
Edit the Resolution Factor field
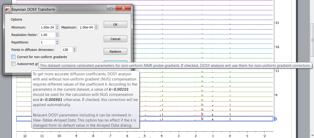click(x=47, y=35)
